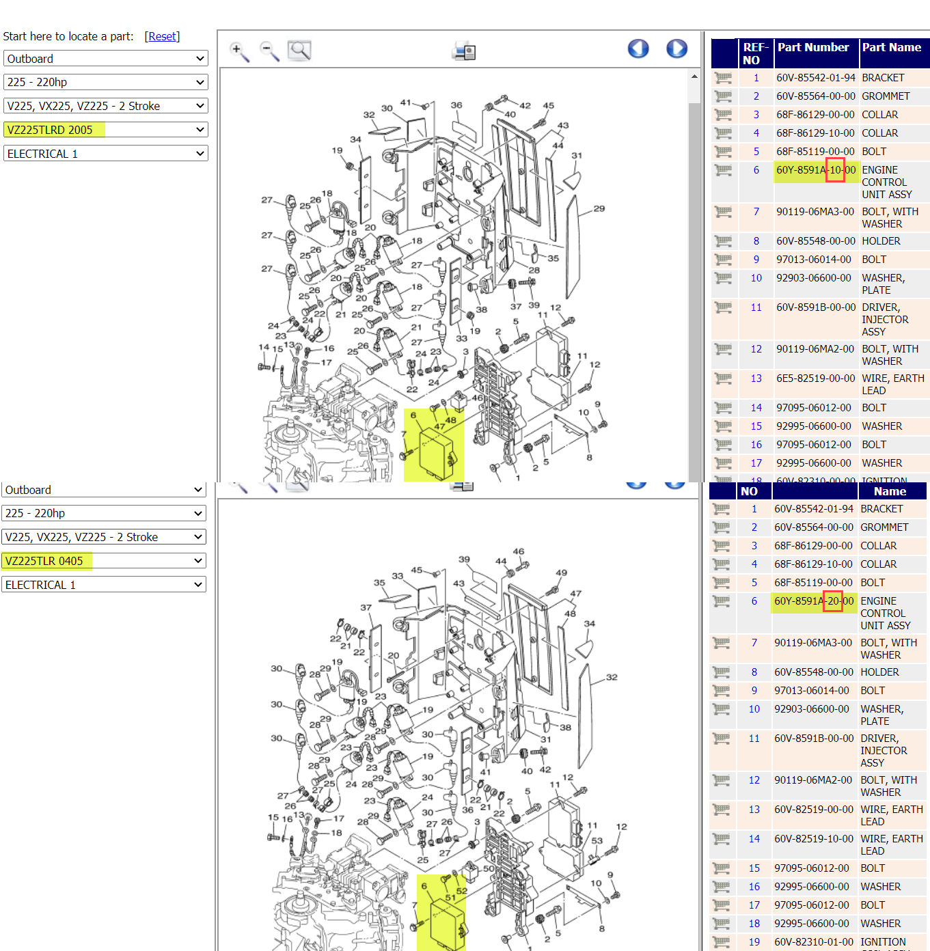930x951 pixels.
Task: Add 68F-85119-00-00 BOLT to cart, top table
Action: coord(723,152)
